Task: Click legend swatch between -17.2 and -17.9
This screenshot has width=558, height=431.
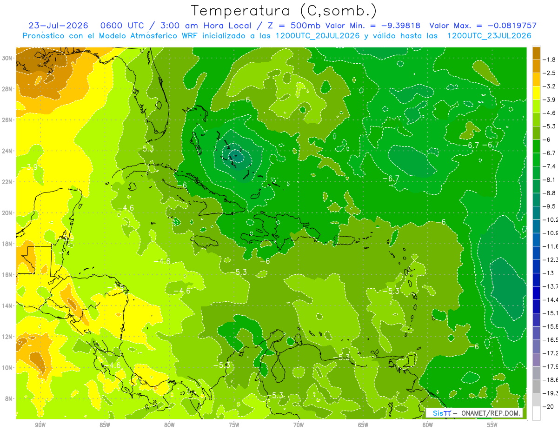Action: pyautogui.click(x=536, y=359)
